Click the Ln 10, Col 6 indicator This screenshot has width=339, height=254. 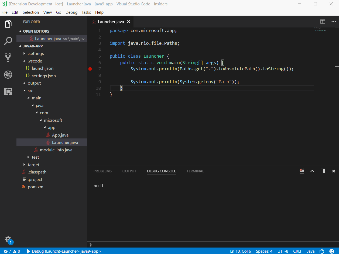point(240,251)
